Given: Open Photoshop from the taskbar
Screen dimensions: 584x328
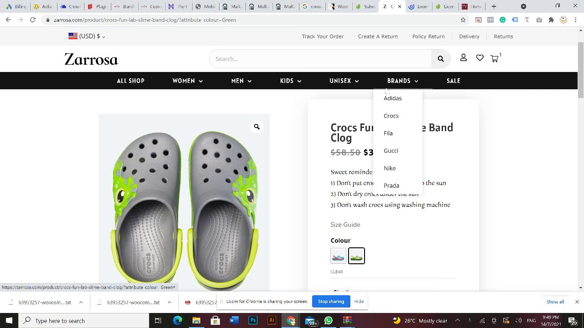Looking at the screenshot, I should pos(253,321).
